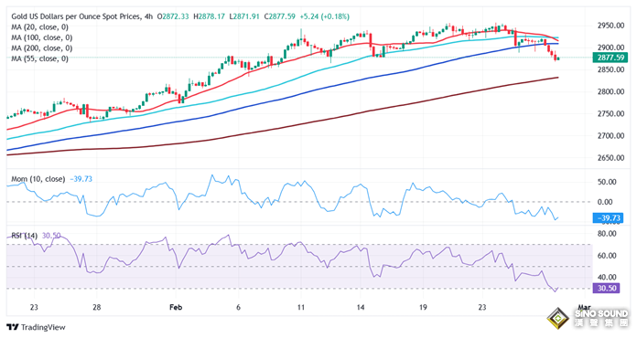Screen dimensions: 637x338
Task: Select the MA (100, close, 0) legend
Action: pyautogui.click(x=42, y=37)
